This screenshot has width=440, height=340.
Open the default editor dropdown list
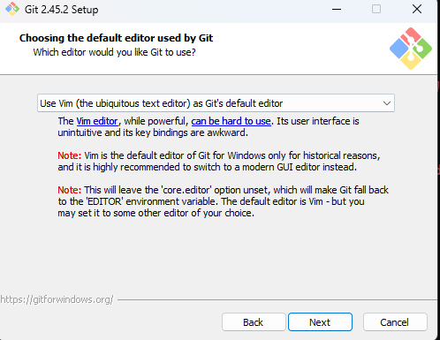coord(216,103)
